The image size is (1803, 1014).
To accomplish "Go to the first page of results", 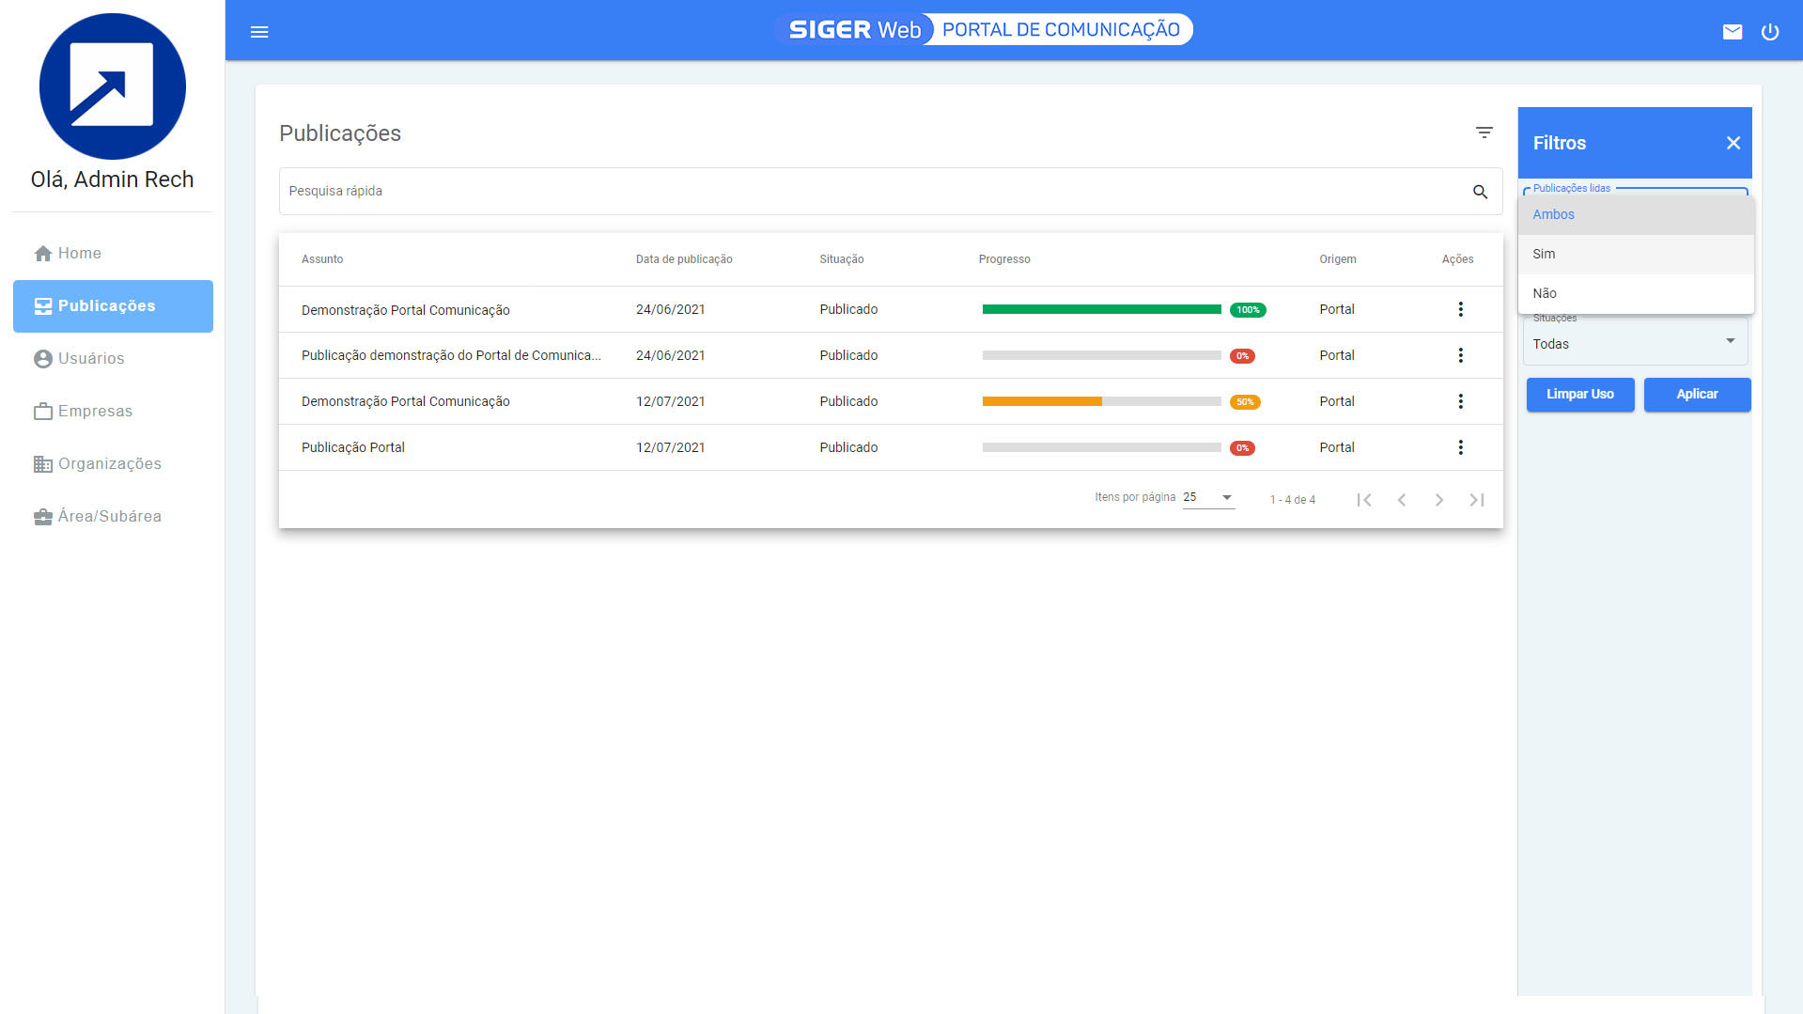I will coord(1363,500).
